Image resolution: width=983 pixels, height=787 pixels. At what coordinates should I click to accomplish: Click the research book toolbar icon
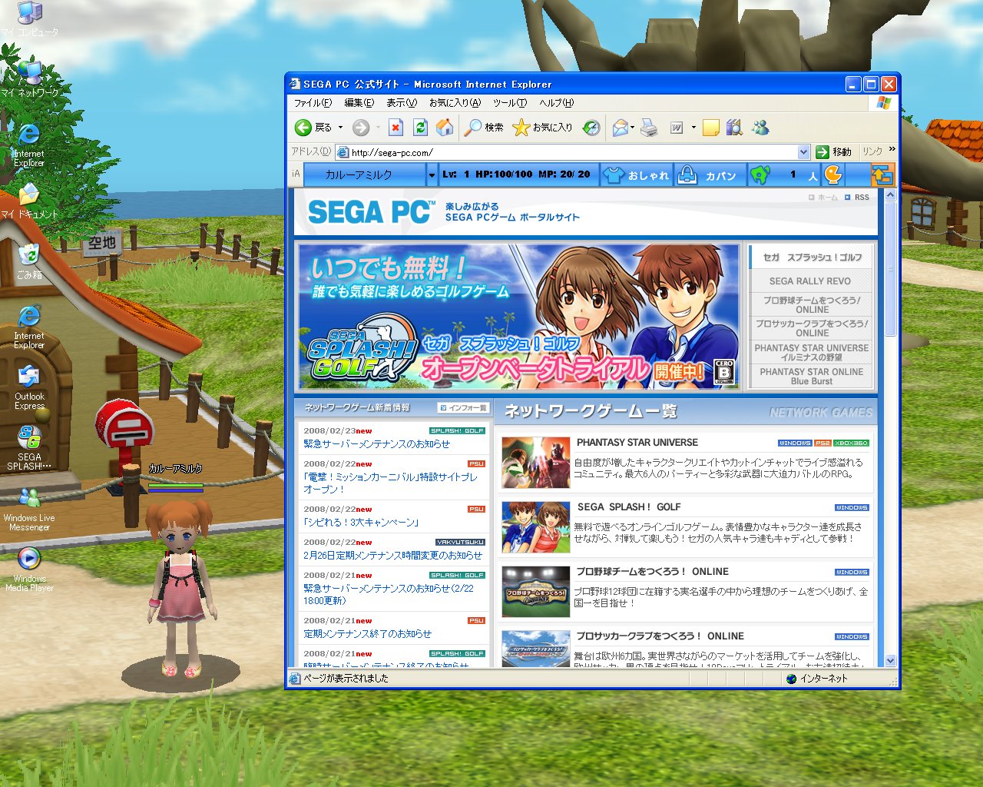pyautogui.click(x=734, y=128)
